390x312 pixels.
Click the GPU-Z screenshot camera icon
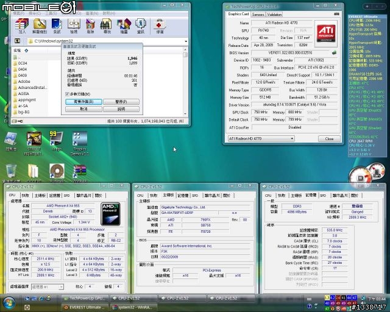click(x=336, y=14)
